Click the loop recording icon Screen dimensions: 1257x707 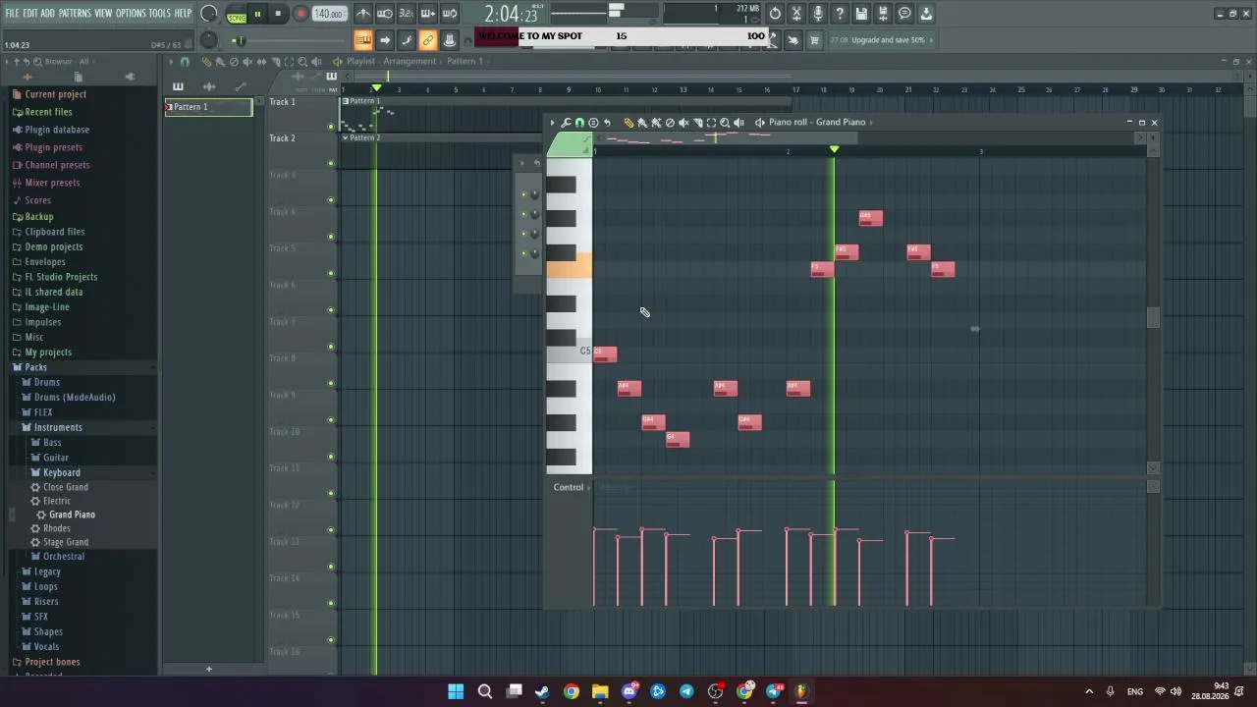pos(449,14)
